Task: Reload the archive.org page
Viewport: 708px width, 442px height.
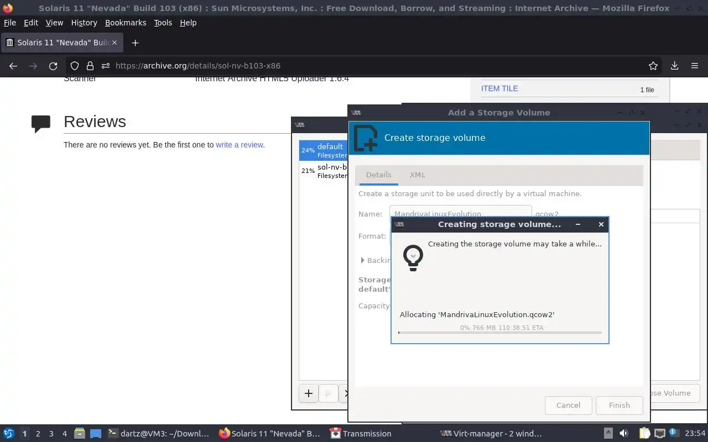Action: pyautogui.click(x=53, y=66)
